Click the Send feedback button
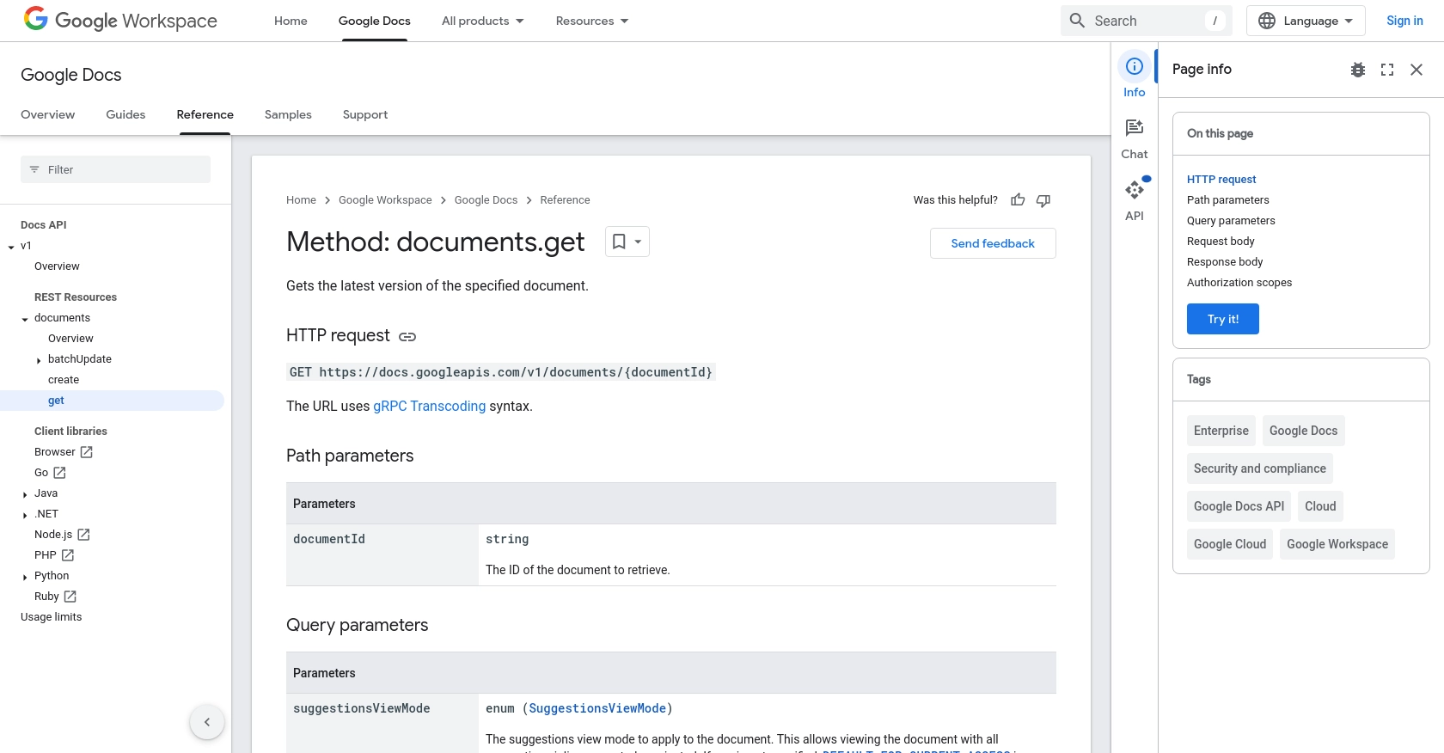This screenshot has height=753, width=1444. click(993, 243)
